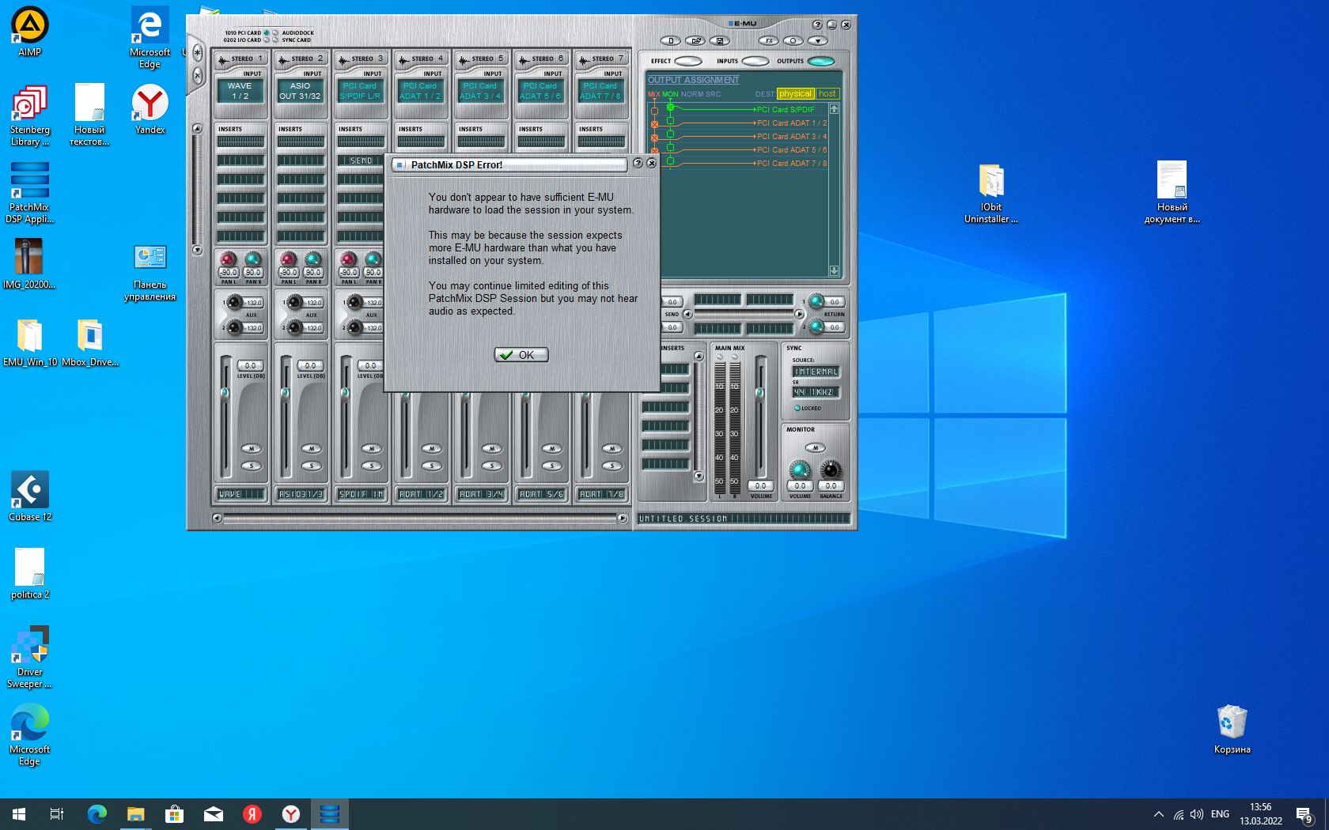The image size is (1329, 830).
Task: Open PatchMix DSP from the taskbar
Action: pos(330,813)
